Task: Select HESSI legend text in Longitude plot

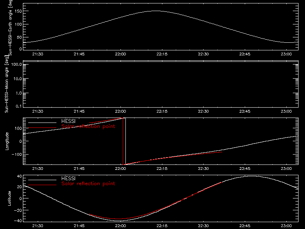Action: coord(68,121)
